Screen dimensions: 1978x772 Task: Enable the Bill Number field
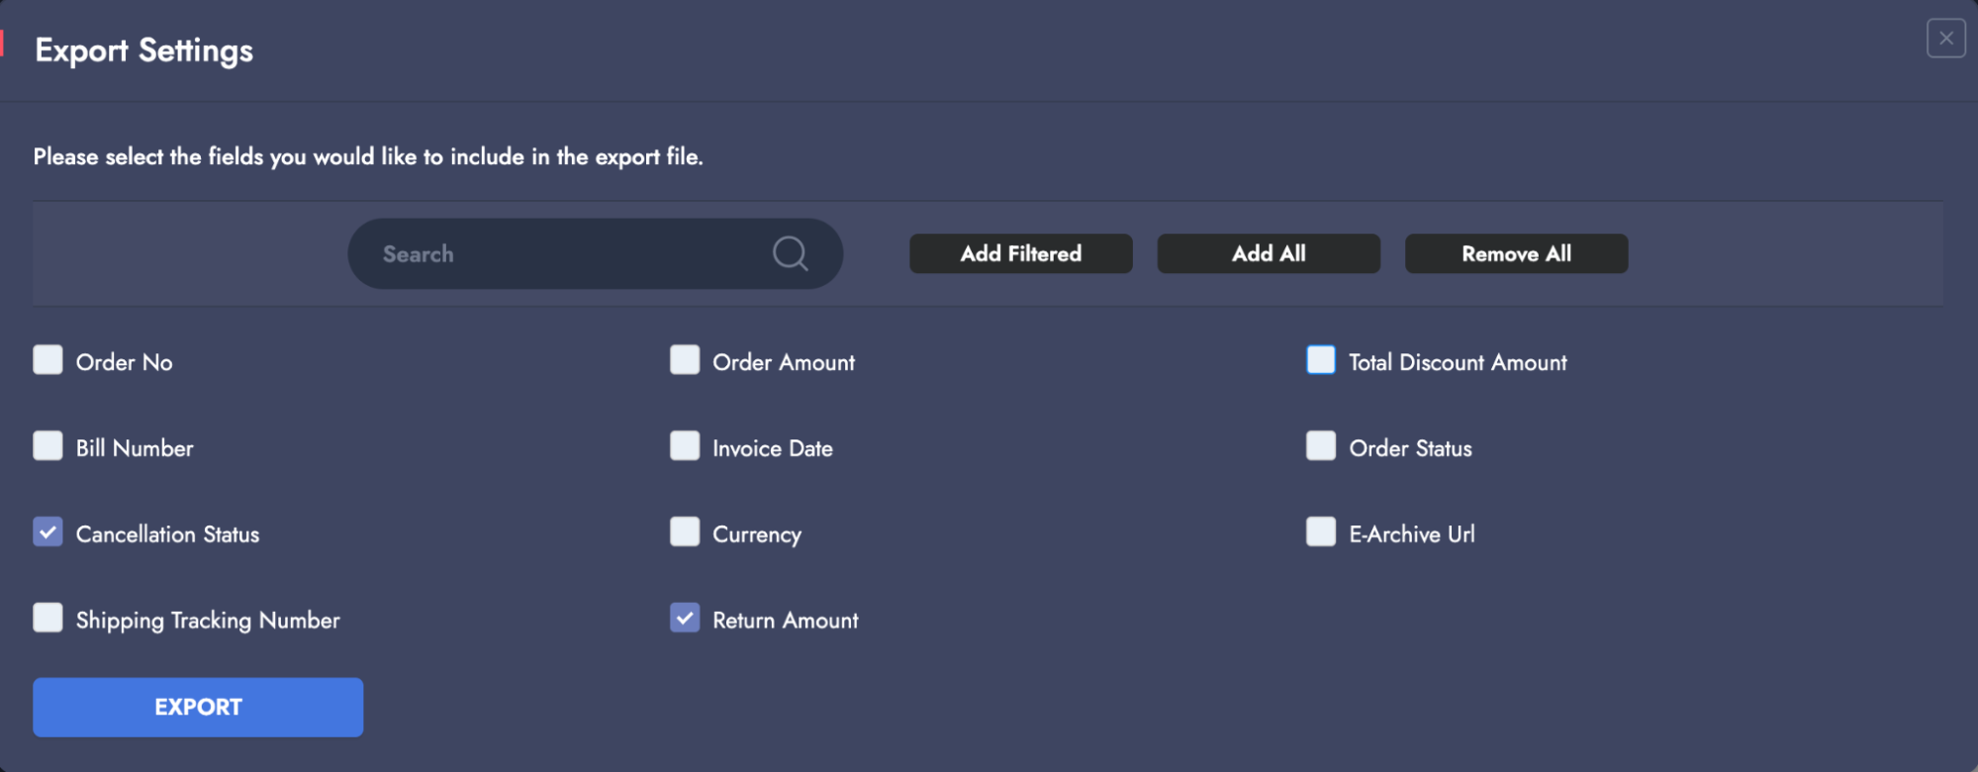coord(47,446)
